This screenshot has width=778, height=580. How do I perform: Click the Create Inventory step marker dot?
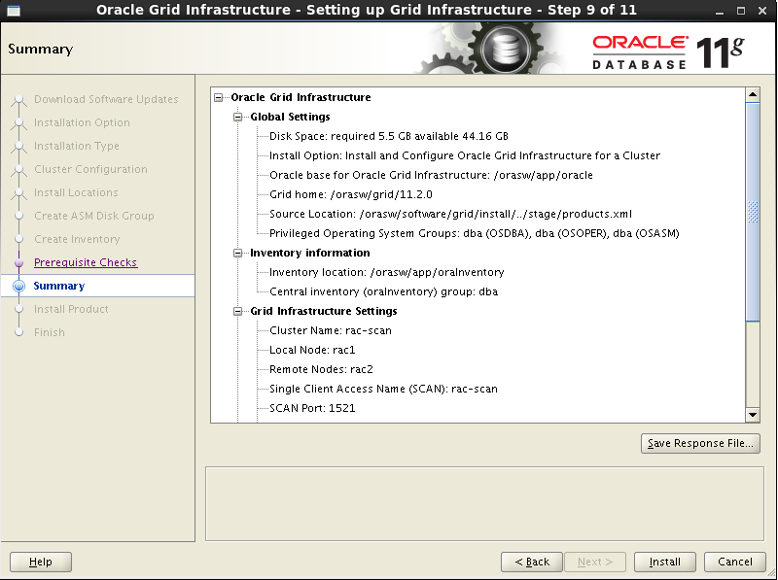(x=18, y=239)
